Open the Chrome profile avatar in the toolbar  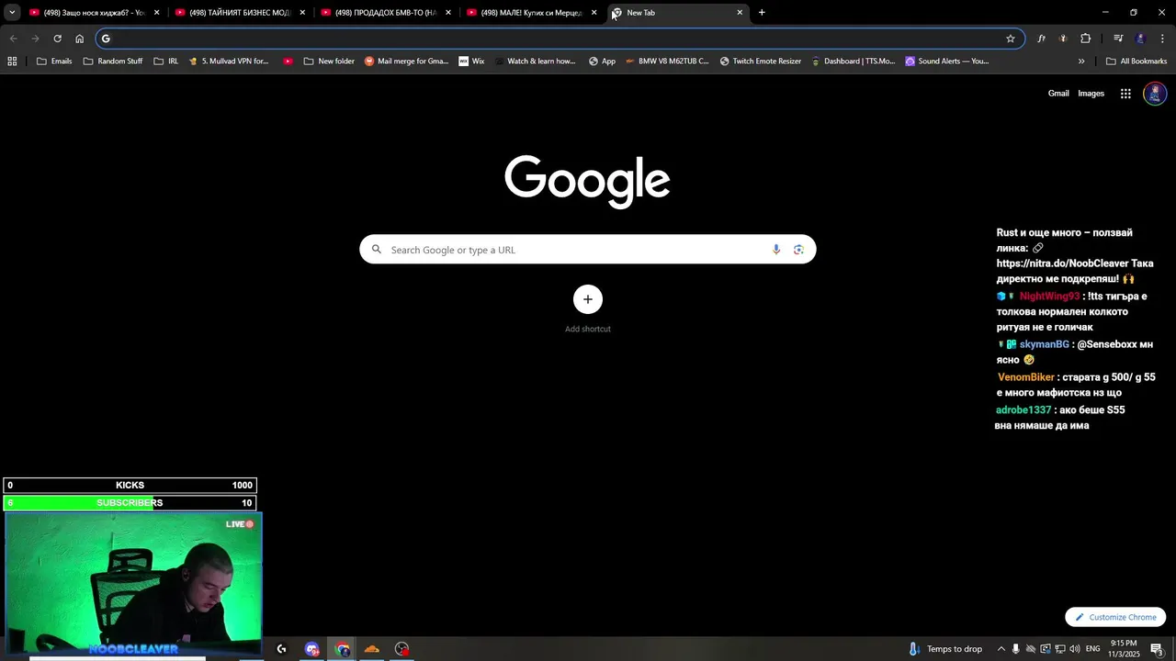[1140, 39]
